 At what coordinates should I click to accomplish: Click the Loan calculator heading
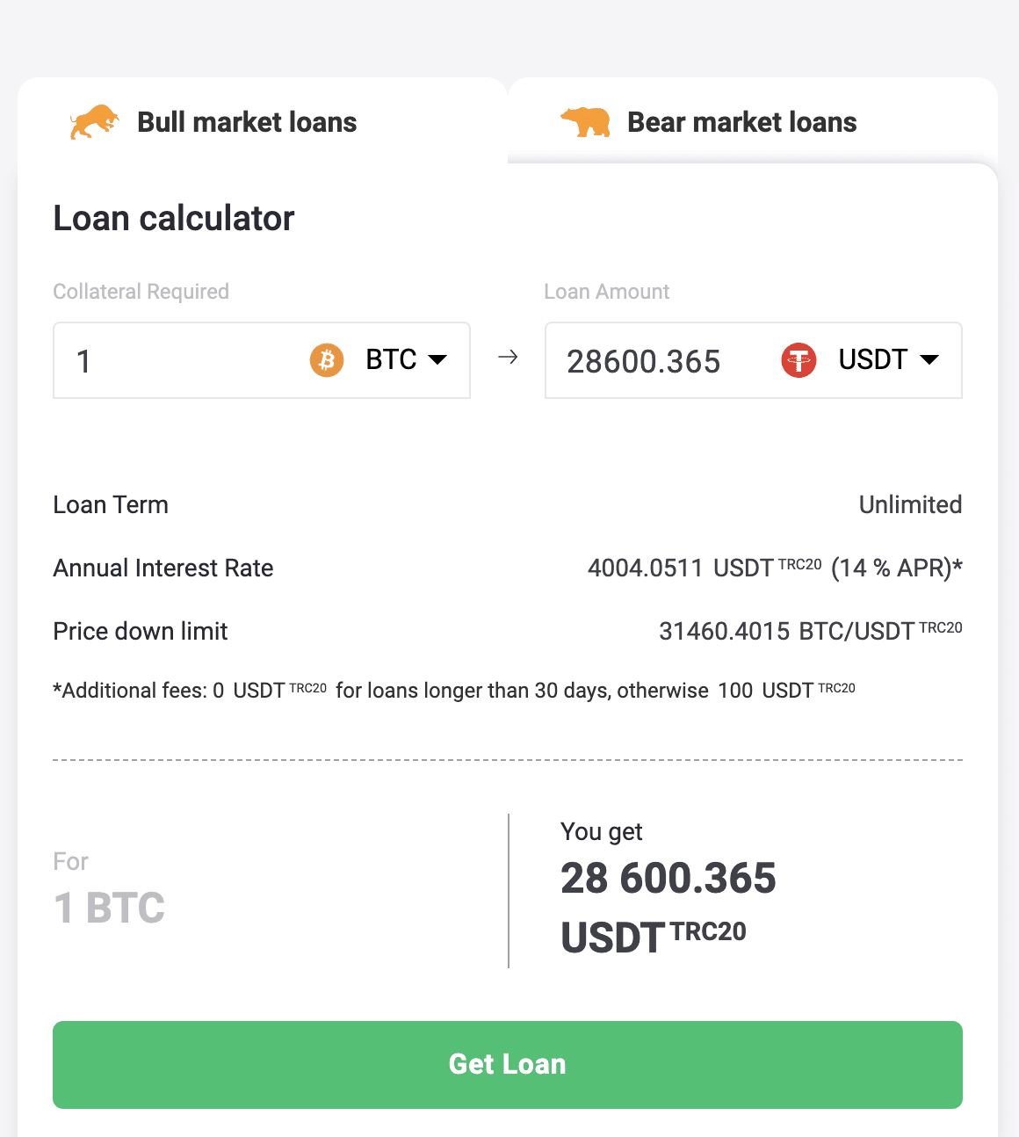174,218
